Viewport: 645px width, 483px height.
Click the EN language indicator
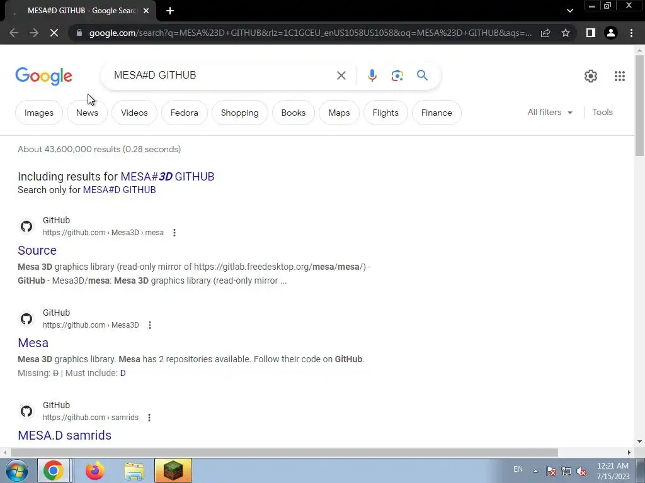coord(518,469)
